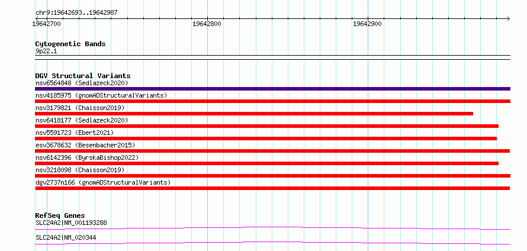527x251 pixels.
Task: Click the red bar under nsv3218098
Action: (272, 176)
